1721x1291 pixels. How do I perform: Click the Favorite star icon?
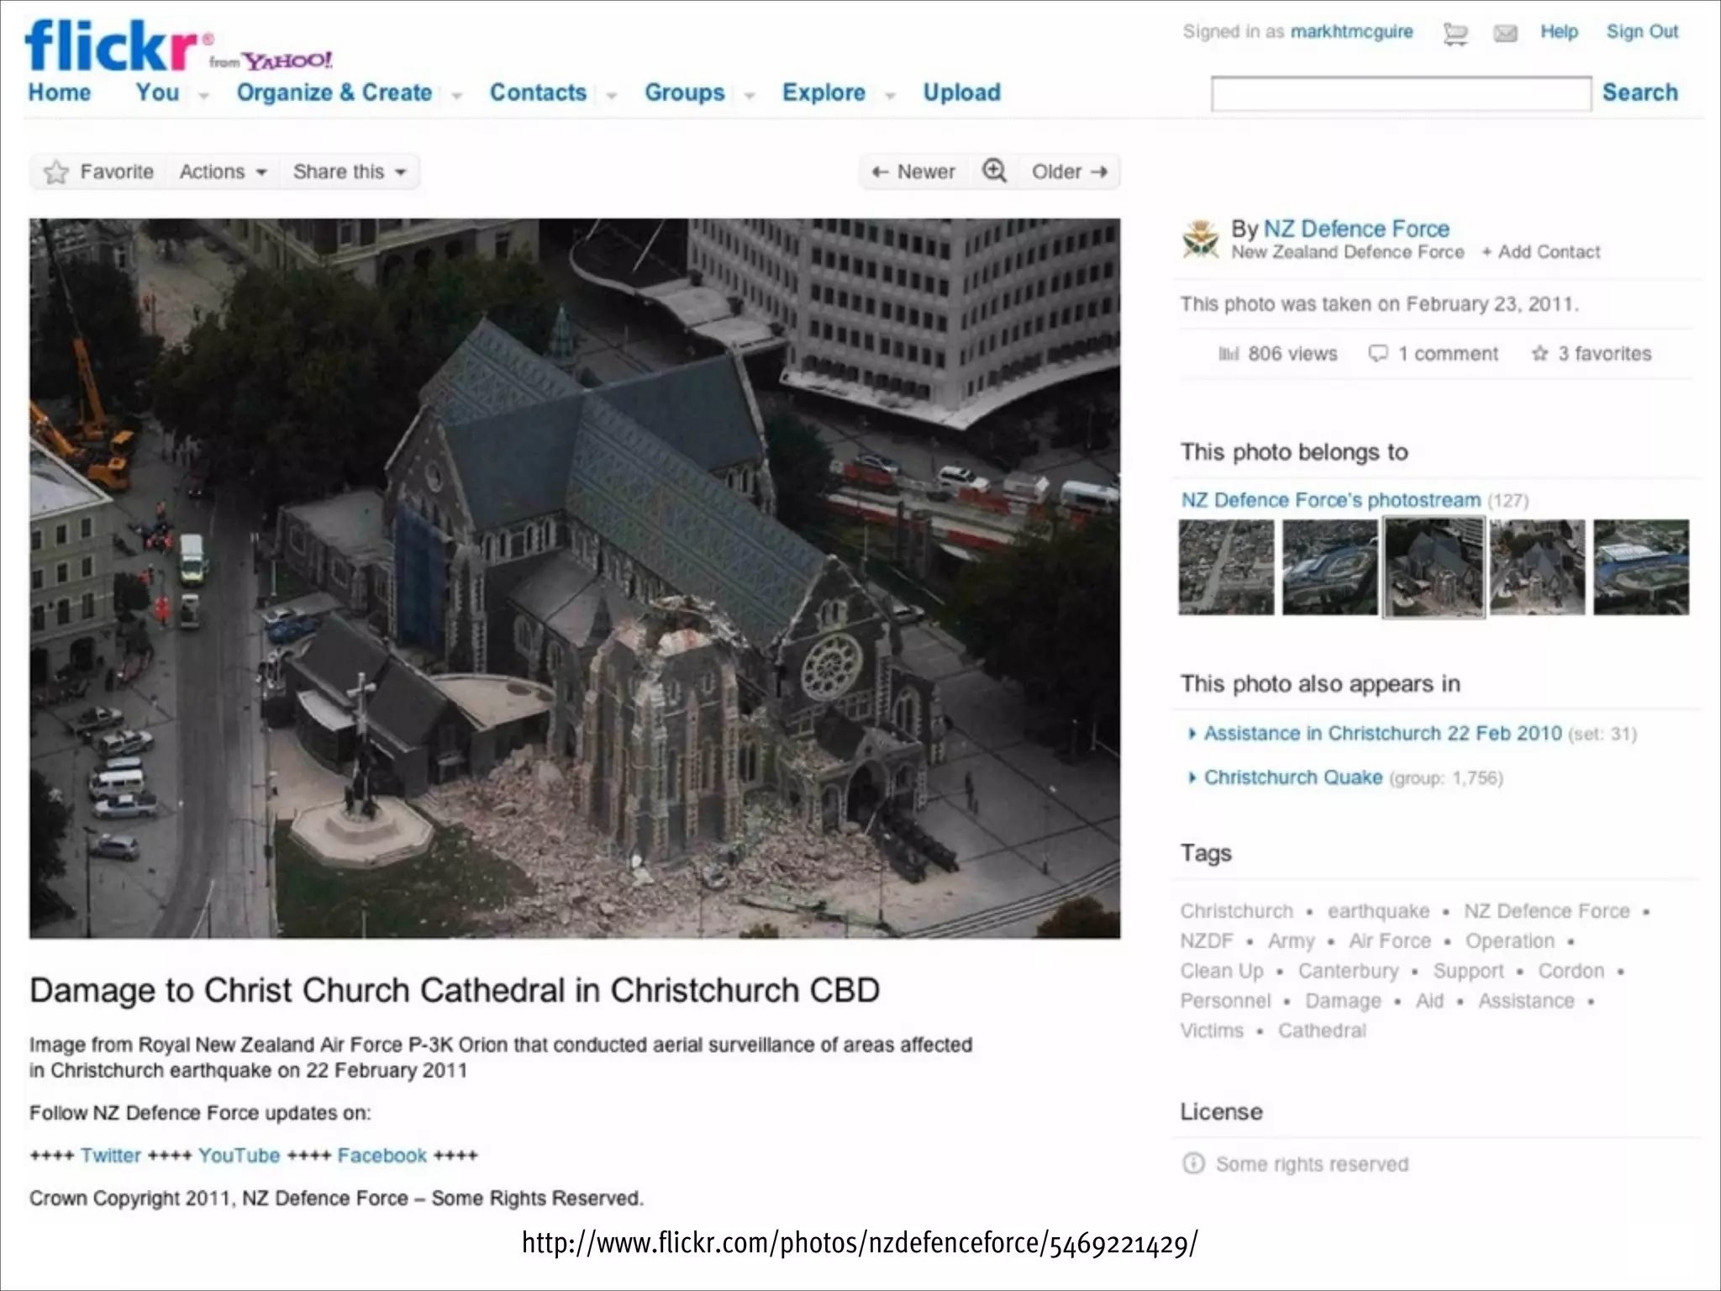click(56, 172)
